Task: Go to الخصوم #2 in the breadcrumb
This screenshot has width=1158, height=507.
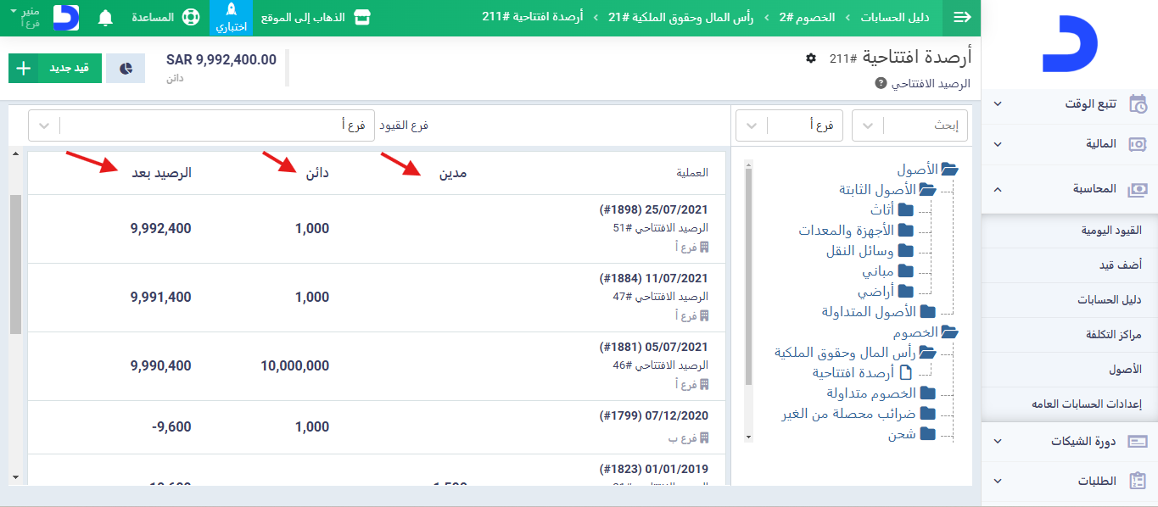Action: click(x=808, y=17)
